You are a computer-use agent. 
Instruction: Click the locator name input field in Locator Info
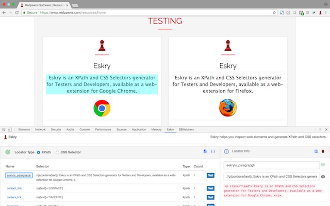coord(272,165)
